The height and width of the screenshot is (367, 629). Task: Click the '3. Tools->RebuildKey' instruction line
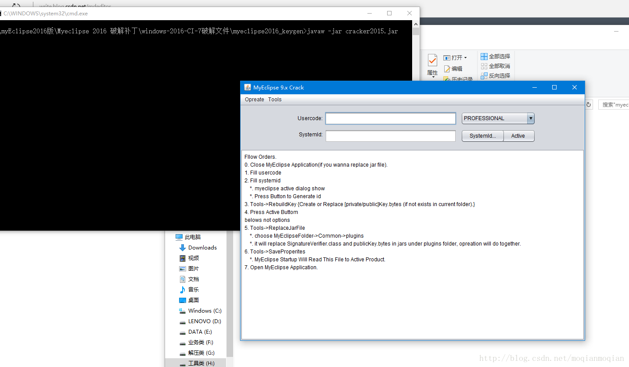click(x=359, y=204)
